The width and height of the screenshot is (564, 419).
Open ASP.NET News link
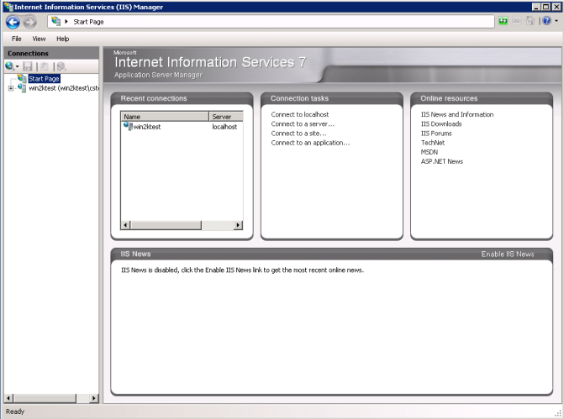pos(442,161)
